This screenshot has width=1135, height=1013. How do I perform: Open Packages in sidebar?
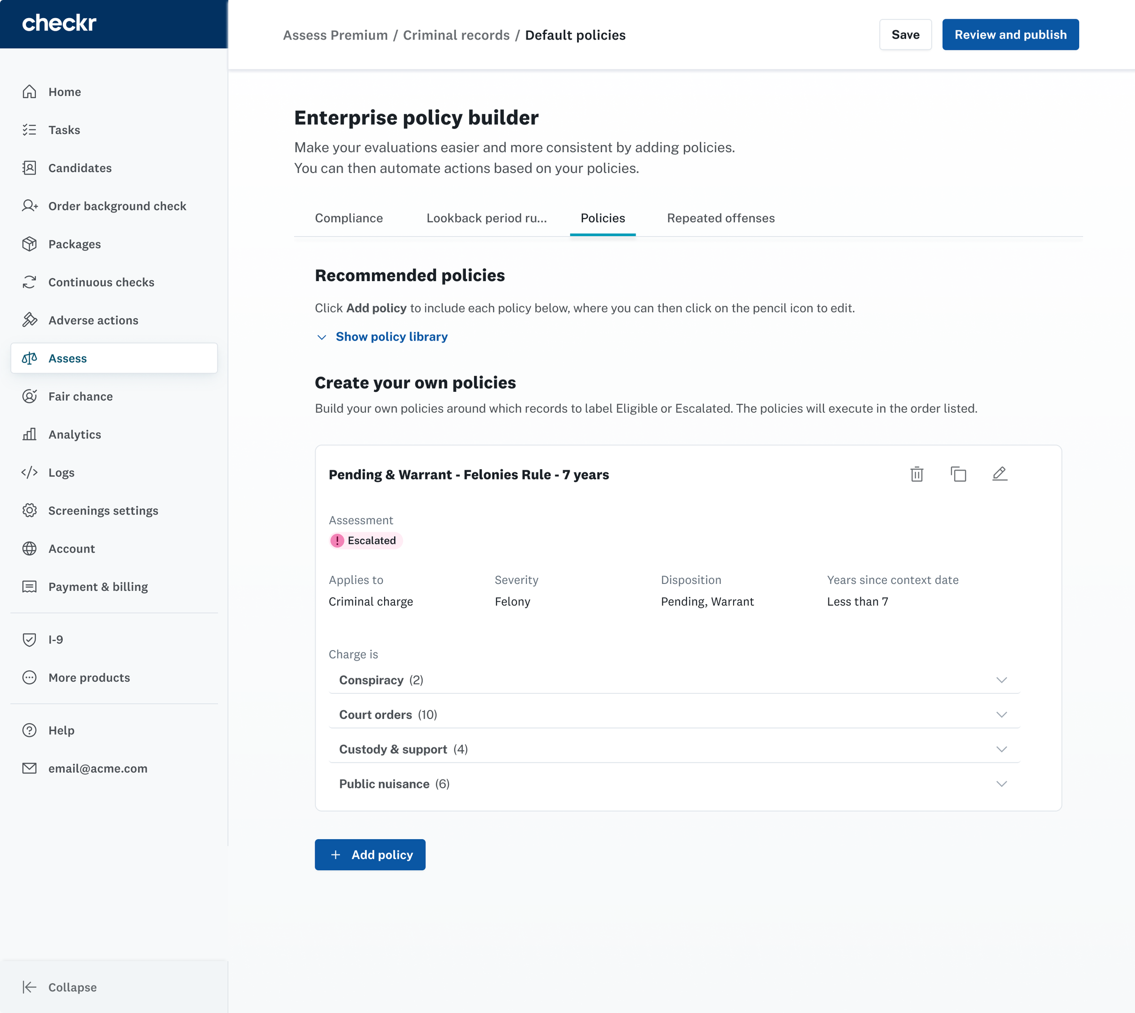74,244
